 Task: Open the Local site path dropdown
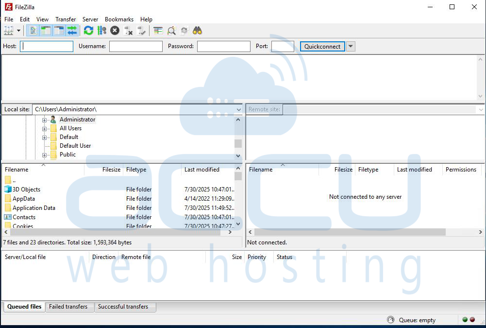coord(239,109)
